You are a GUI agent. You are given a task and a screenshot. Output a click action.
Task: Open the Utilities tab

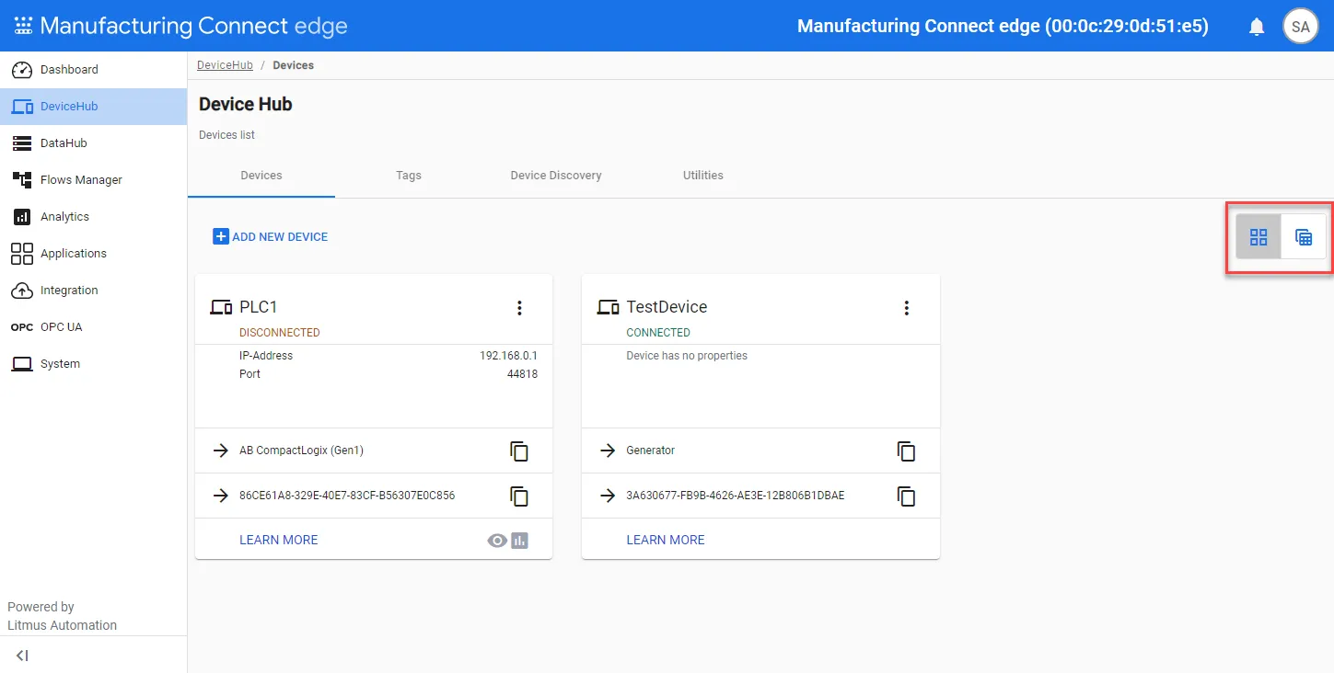coord(703,176)
